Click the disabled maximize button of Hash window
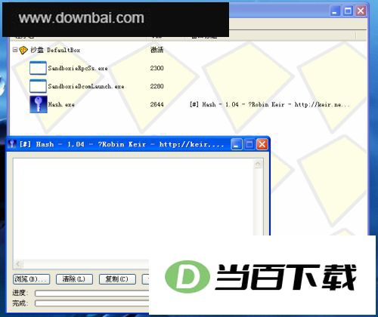This screenshot has width=378, height=317. 249,144
